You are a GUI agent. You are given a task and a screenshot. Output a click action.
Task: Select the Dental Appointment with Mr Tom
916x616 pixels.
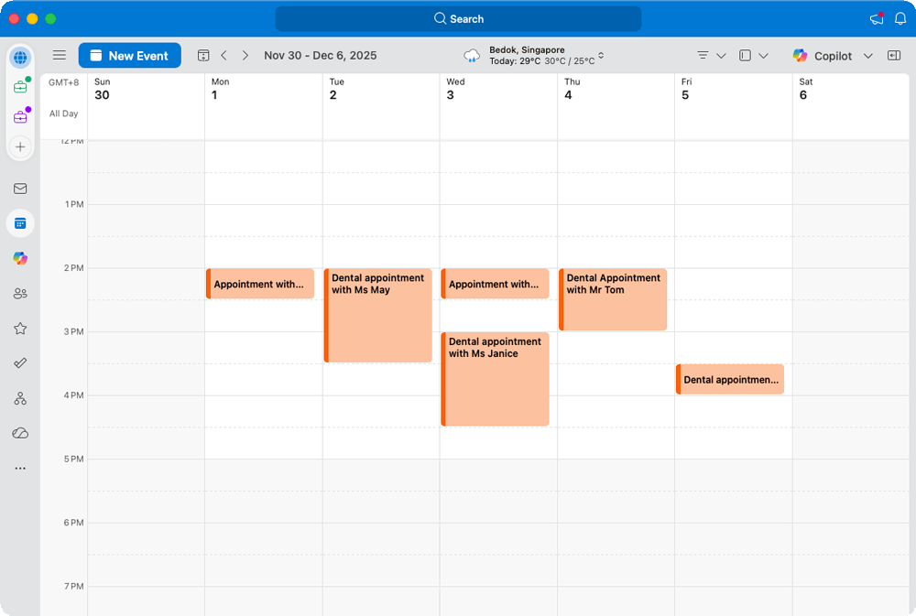612,299
